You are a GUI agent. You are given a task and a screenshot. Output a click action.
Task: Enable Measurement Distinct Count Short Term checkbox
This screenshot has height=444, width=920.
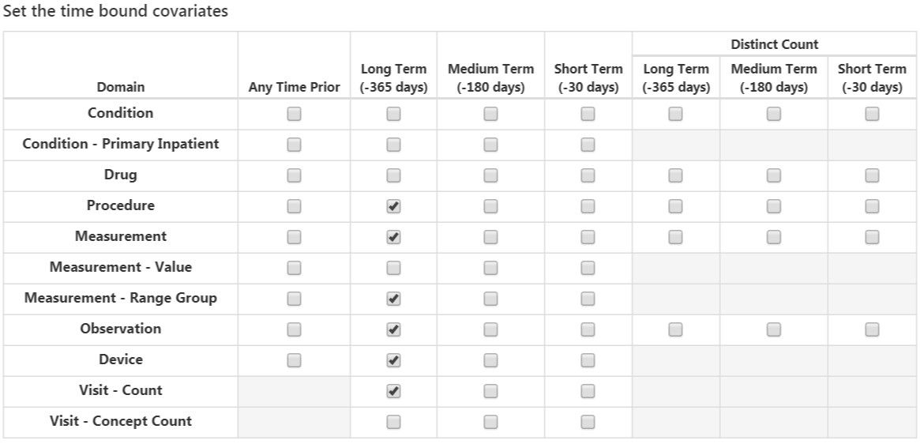[872, 237]
